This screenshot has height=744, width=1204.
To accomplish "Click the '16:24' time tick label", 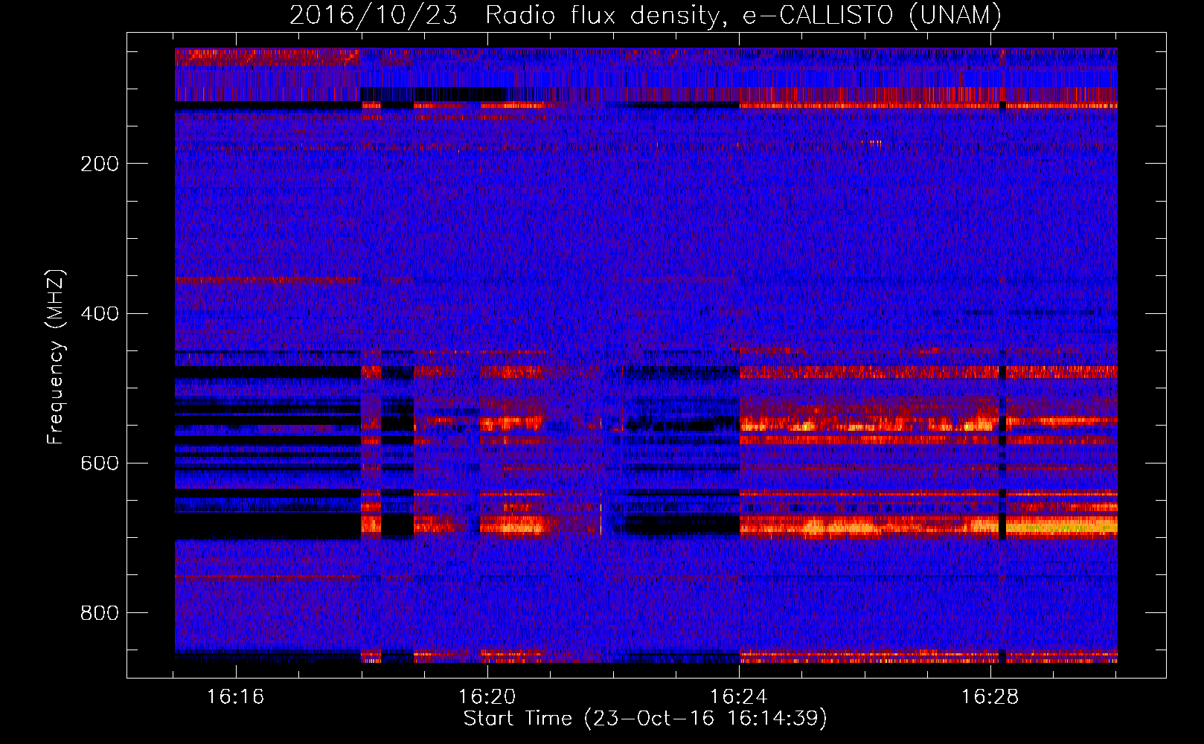I will tap(738, 697).
